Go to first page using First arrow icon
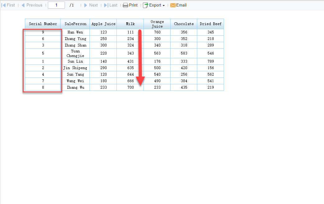 coord(3,5)
